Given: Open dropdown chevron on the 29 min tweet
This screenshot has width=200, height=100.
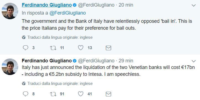Looking at the screenshot, I should coord(194,61).
